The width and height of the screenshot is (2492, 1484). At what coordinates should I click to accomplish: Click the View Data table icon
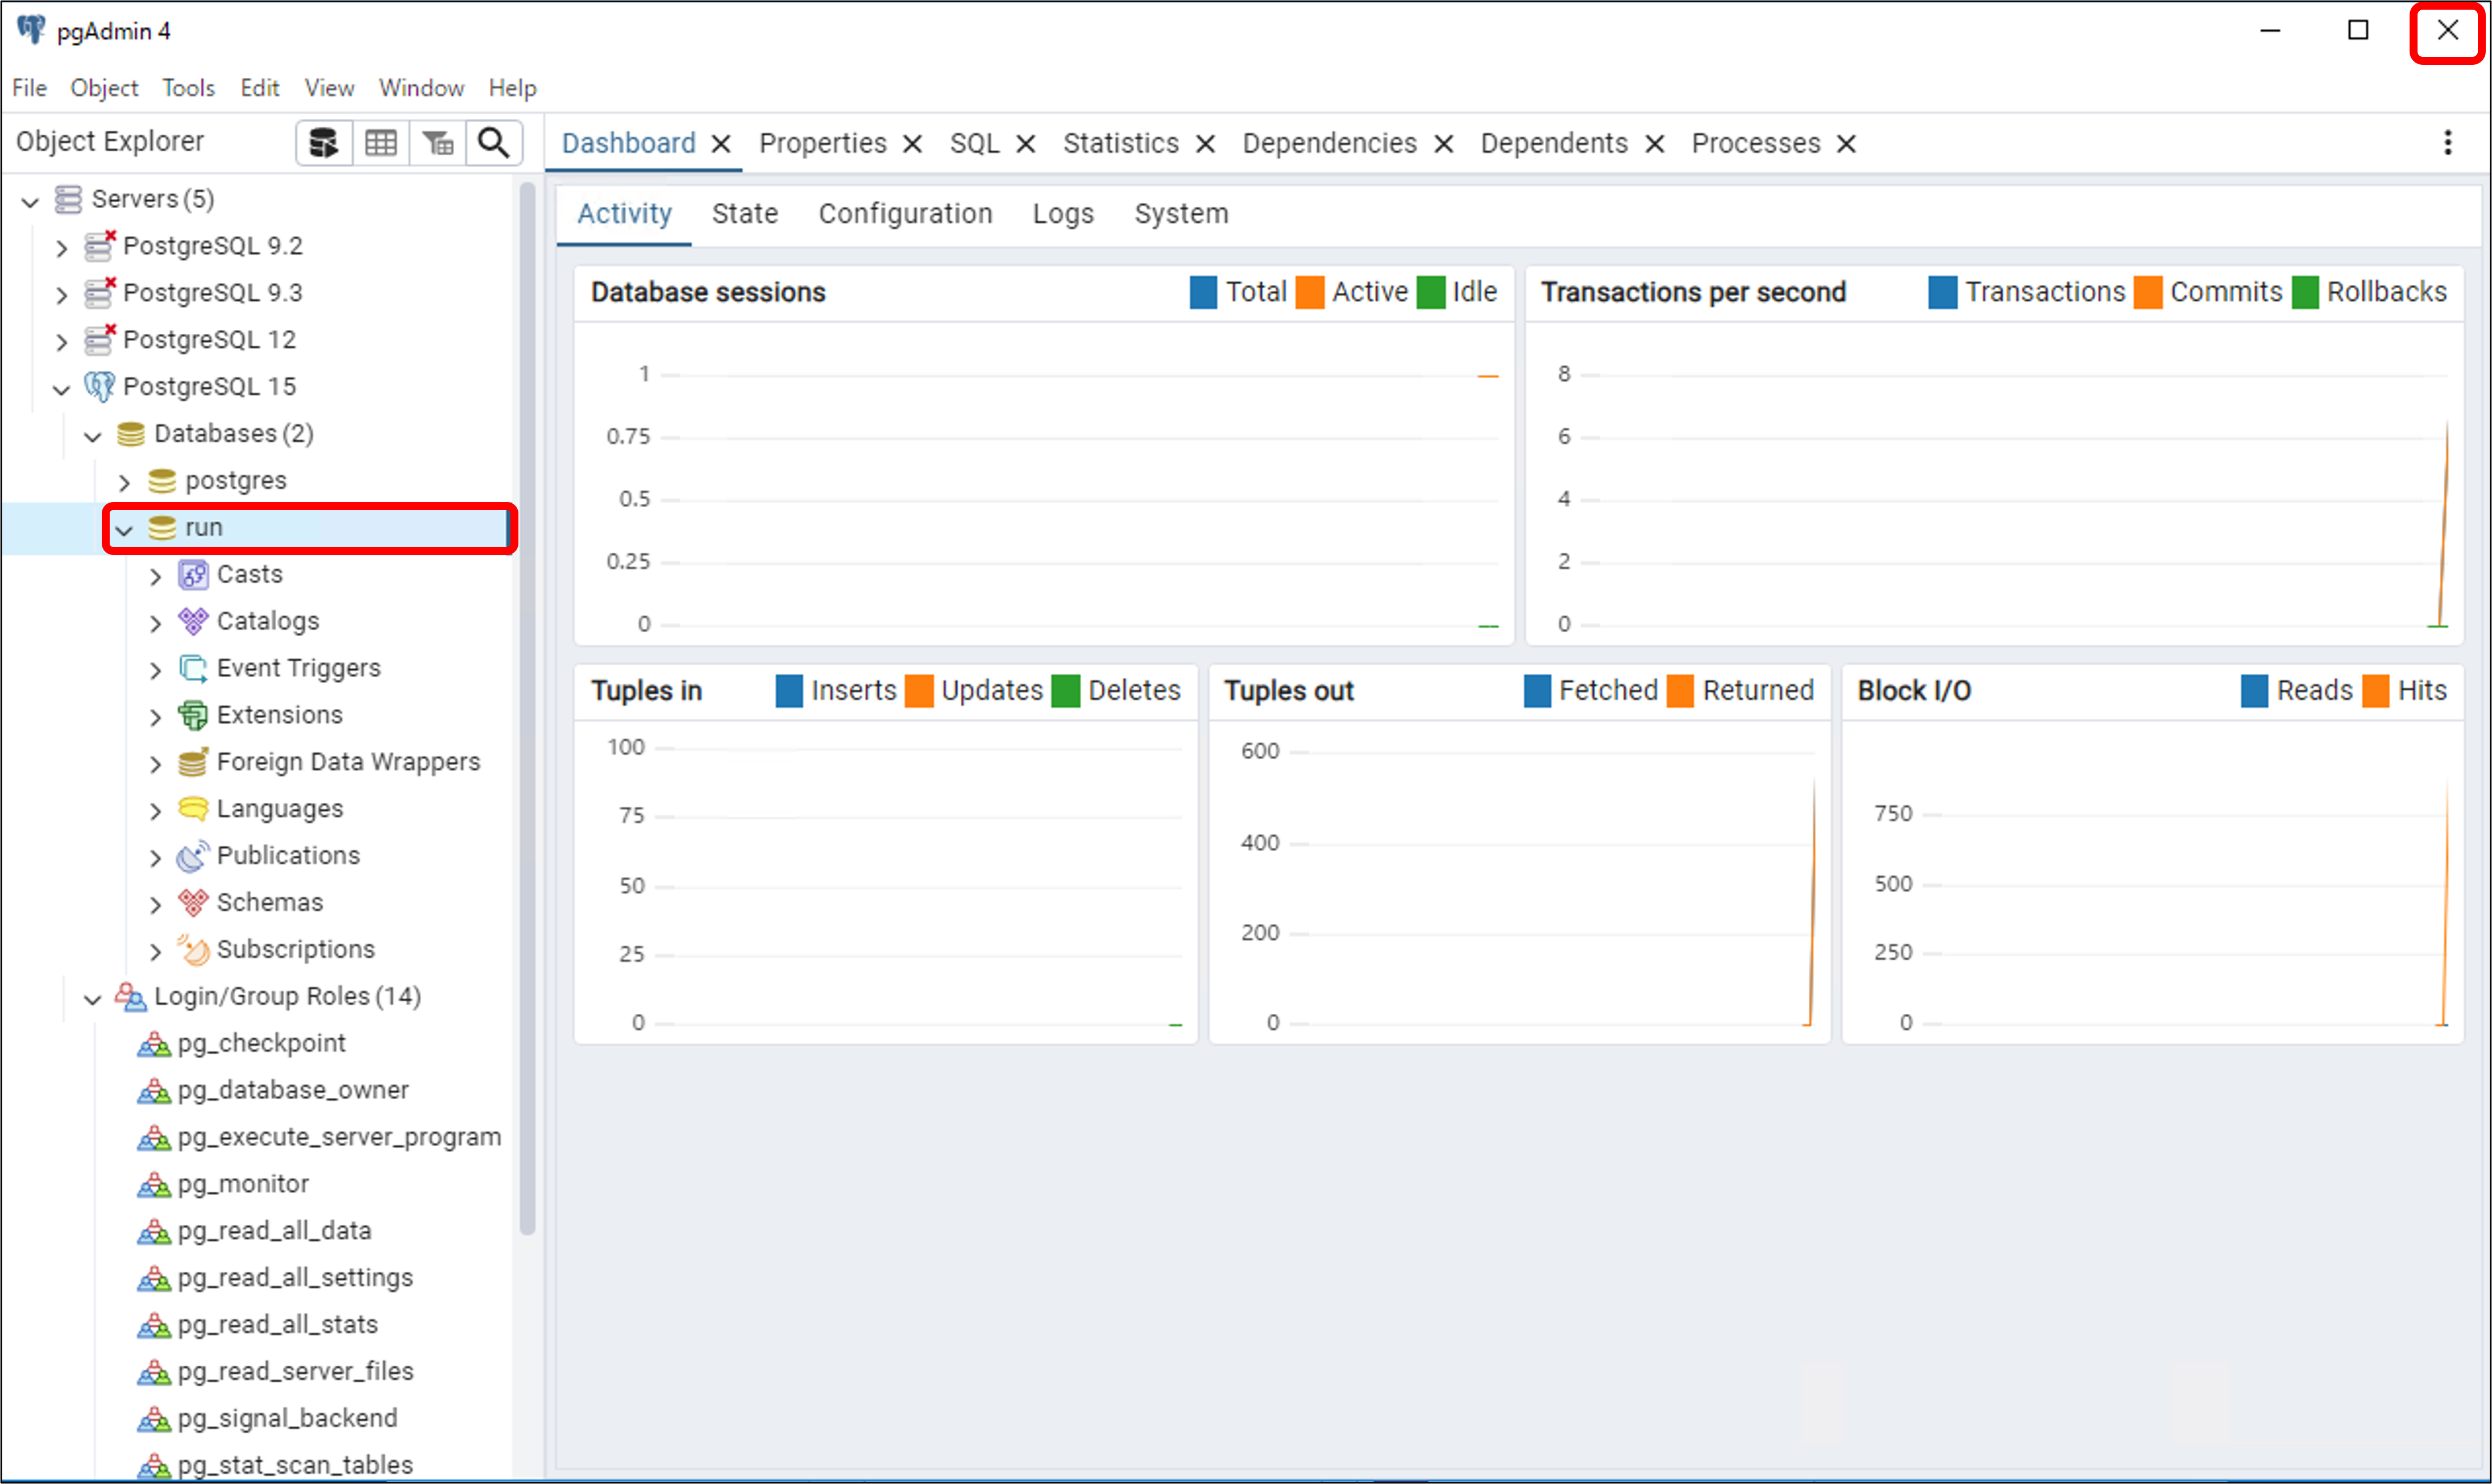381,143
